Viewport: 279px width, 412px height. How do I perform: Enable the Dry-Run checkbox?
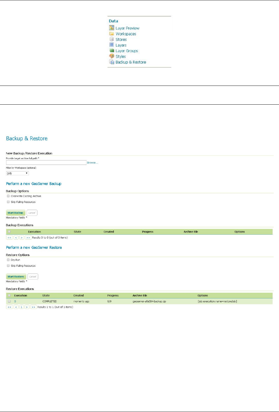[8, 260]
